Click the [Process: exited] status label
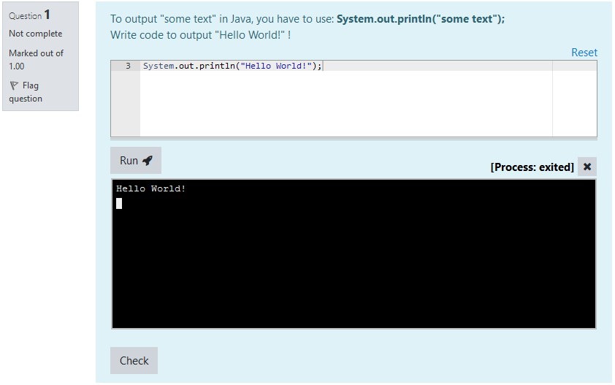This screenshot has width=615, height=385. tap(532, 167)
